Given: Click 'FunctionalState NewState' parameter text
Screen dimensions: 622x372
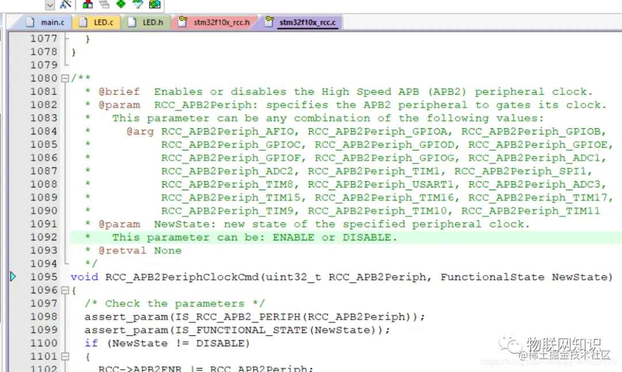Looking at the screenshot, I should pos(523,277).
